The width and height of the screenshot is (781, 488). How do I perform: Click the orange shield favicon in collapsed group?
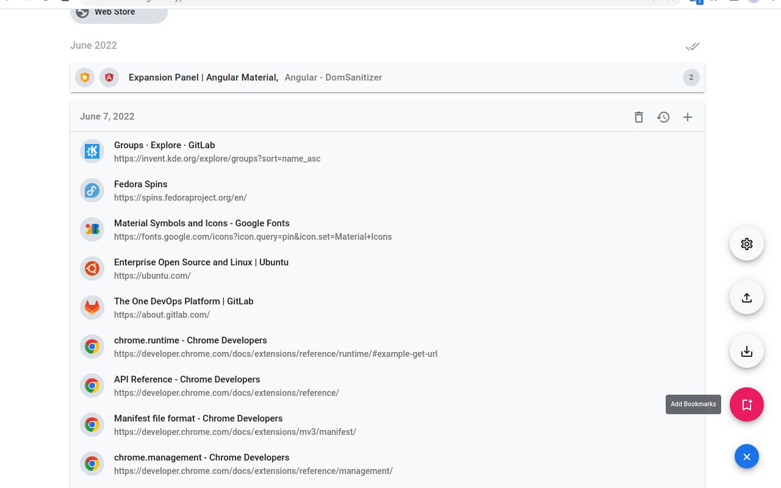click(85, 77)
